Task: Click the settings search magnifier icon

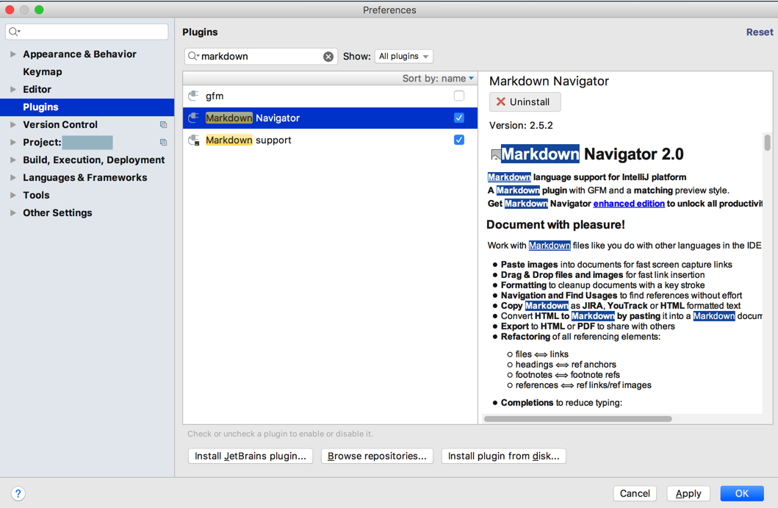Action: (15, 32)
